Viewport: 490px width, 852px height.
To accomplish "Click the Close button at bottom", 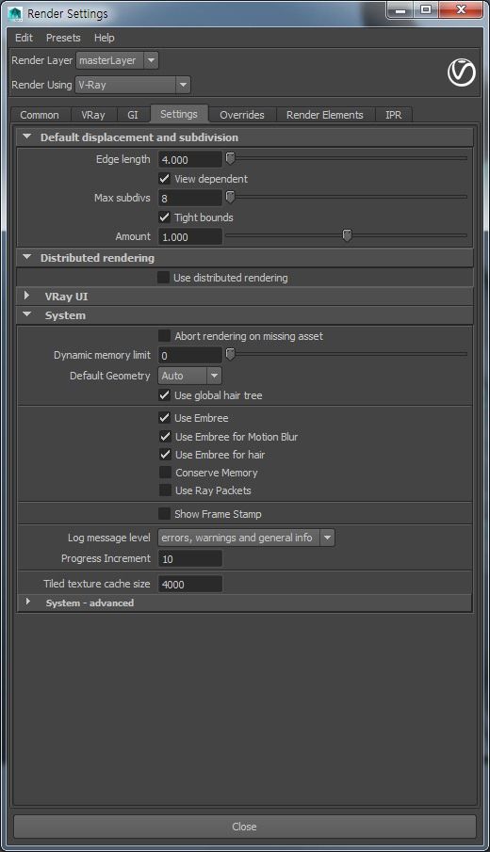I will coord(245,827).
